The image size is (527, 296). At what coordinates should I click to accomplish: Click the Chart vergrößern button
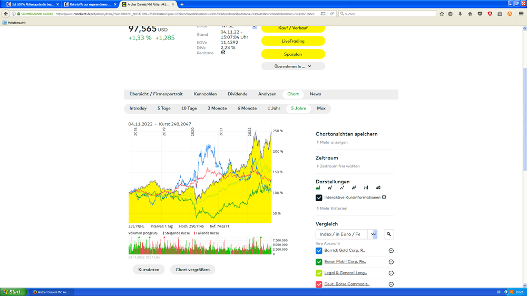point(192,270)
